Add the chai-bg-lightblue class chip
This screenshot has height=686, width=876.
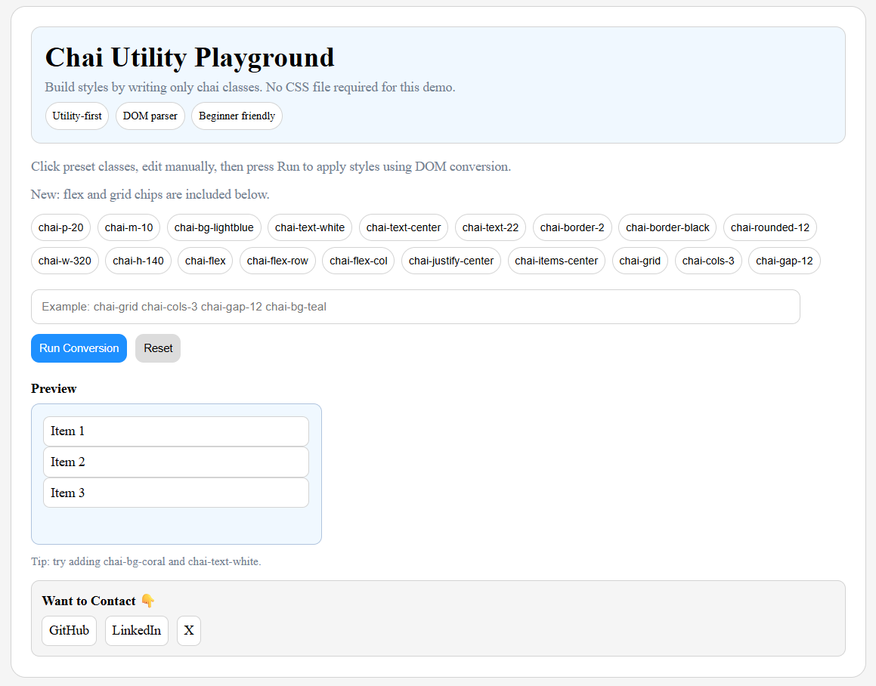point(214,227)
